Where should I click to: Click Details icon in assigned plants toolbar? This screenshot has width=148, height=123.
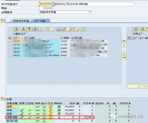click(16, 29)
